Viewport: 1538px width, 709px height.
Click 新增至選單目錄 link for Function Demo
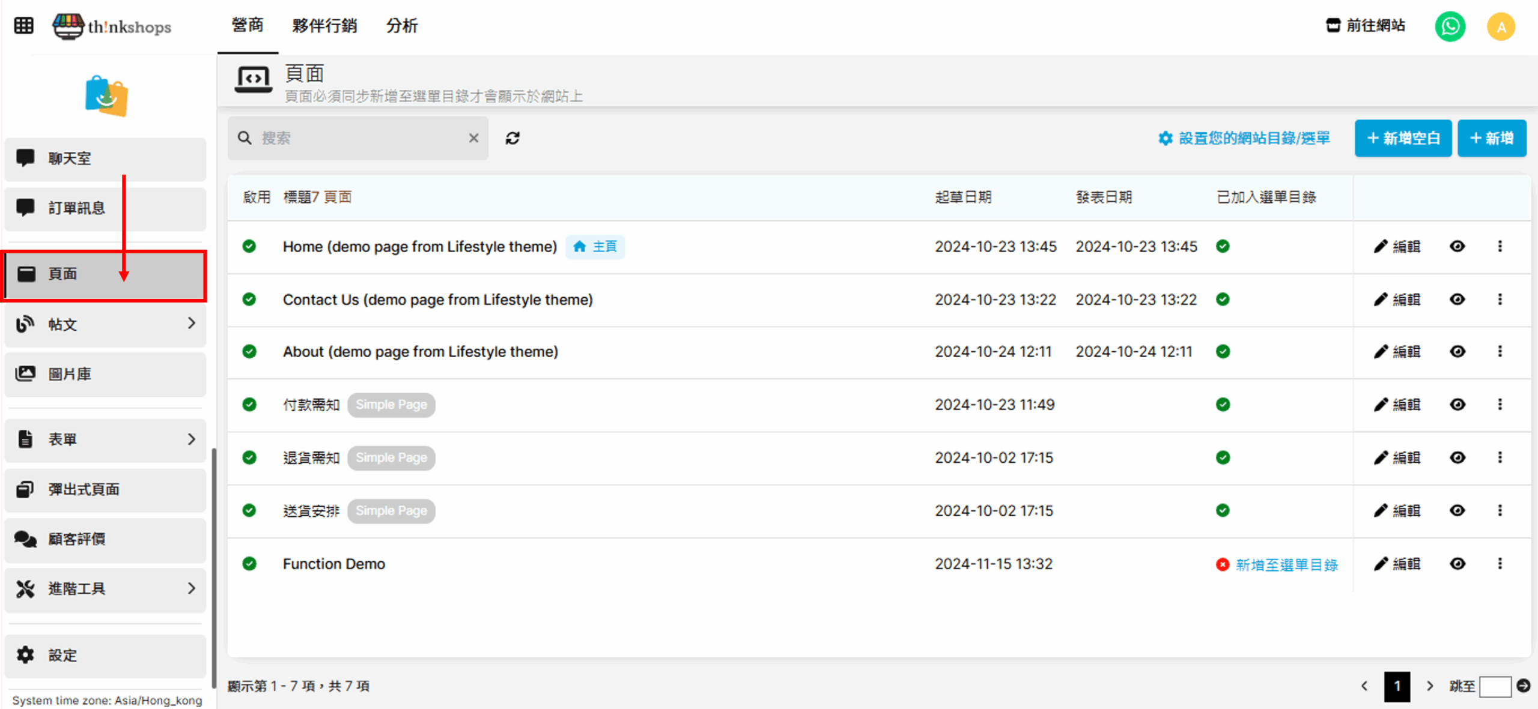[1286, 564]
